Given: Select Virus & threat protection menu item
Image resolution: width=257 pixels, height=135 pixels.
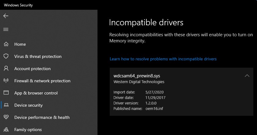Looking at the screenshot, I should tap(38, 56).
